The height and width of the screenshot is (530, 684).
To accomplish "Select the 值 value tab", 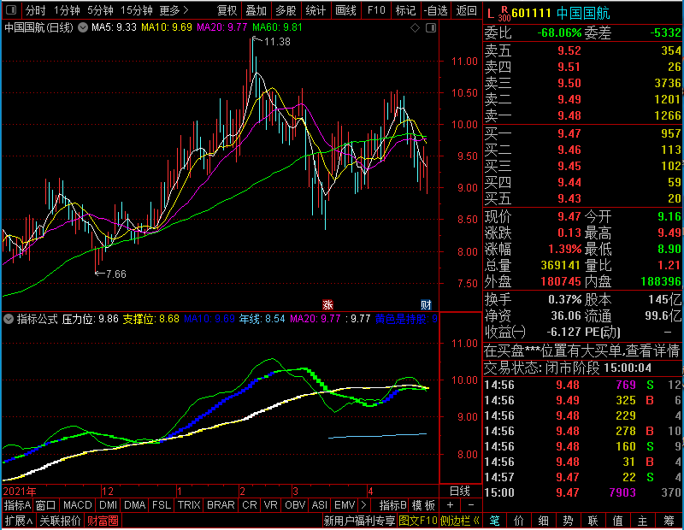I will [x=617, y=521].
